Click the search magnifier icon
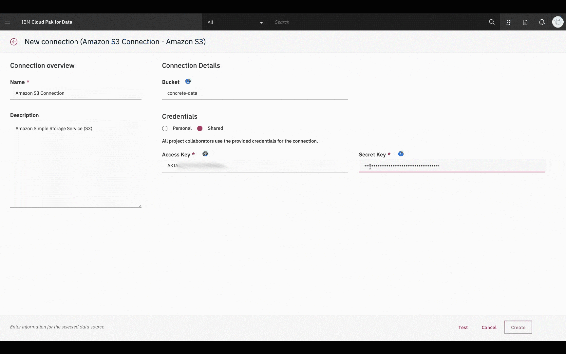This screenshot has height=354, width=566. click(492, 22)
